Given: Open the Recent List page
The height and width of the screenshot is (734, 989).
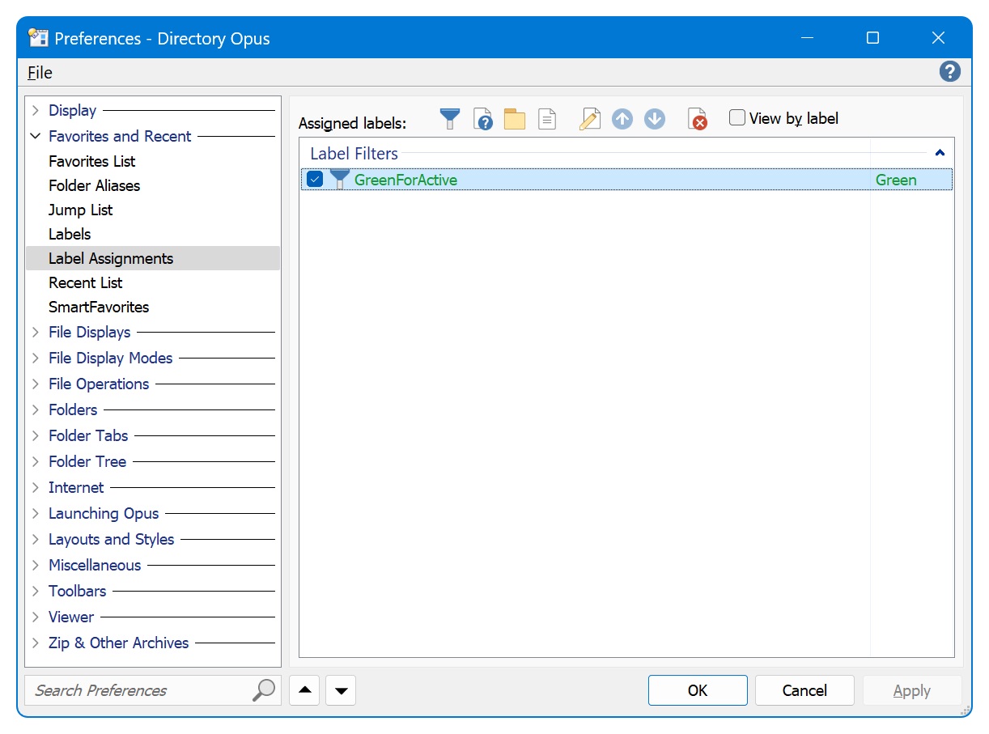Looking at the screenshot, I should 86,282.
